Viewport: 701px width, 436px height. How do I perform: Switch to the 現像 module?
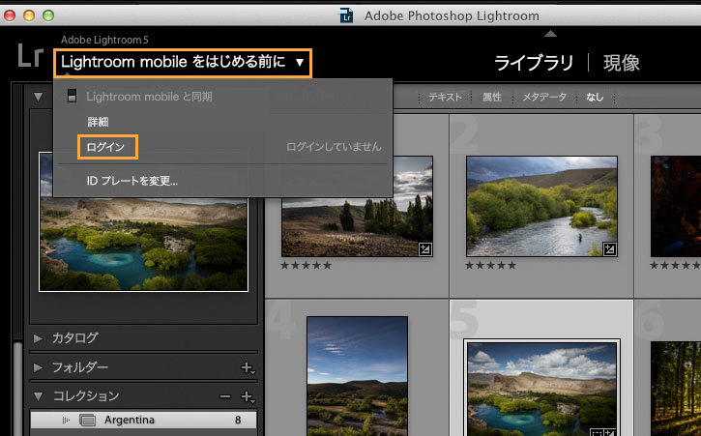622,63
